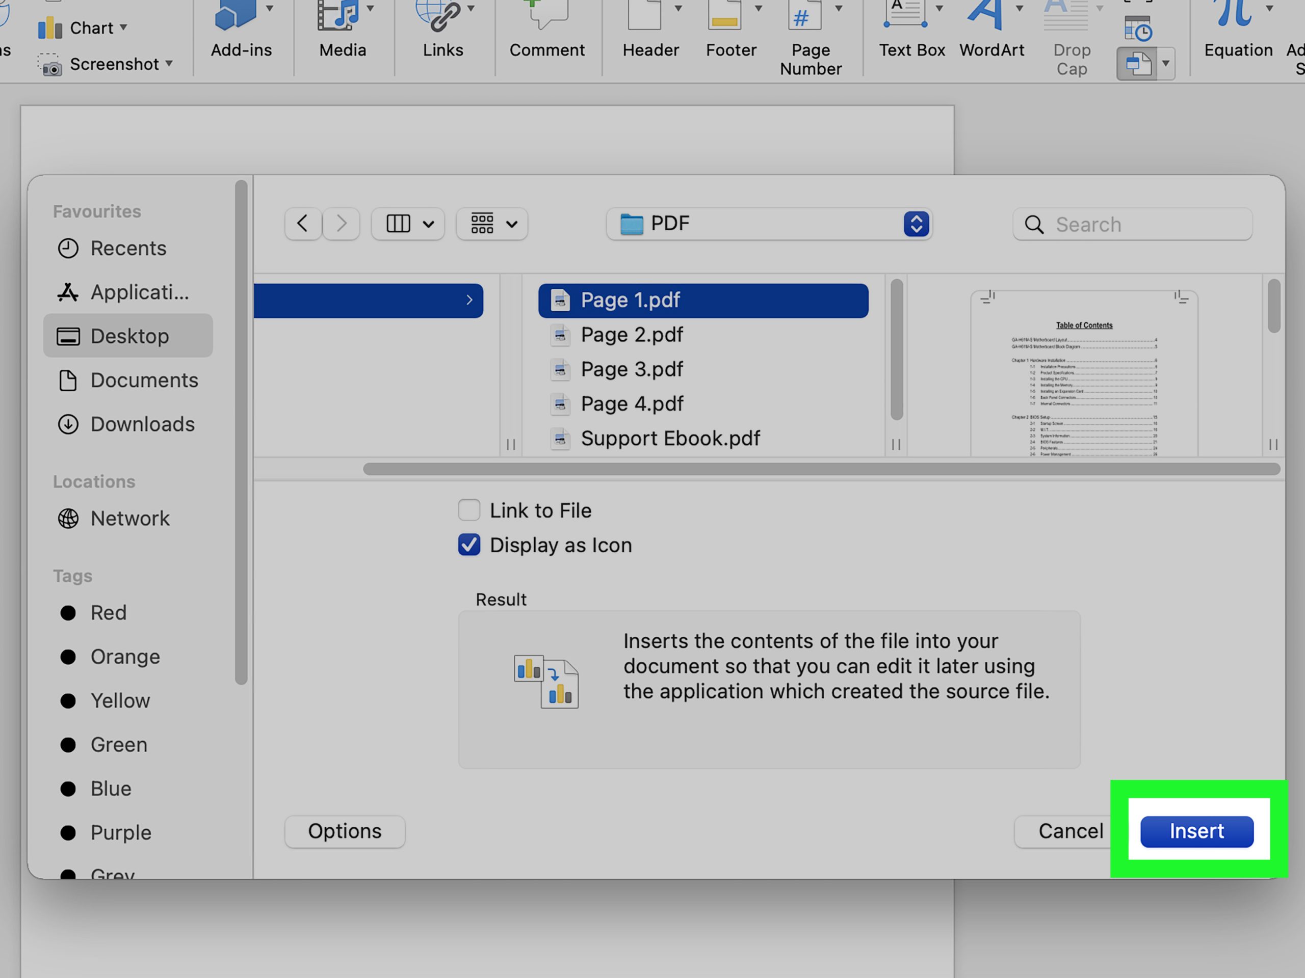Image resolution: width=1305 pixels, height=978 pixels.
Task: Open Documents in the sidebar
Action: pos(128,380)
